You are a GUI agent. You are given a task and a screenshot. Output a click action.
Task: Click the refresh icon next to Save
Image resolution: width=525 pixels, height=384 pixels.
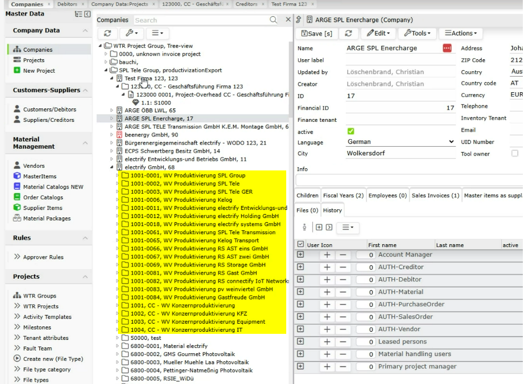coord(349,33)
